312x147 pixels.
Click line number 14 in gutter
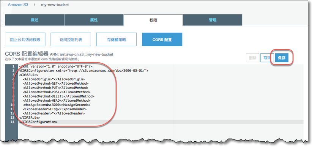pyautogui.click(x=13, y=122)
